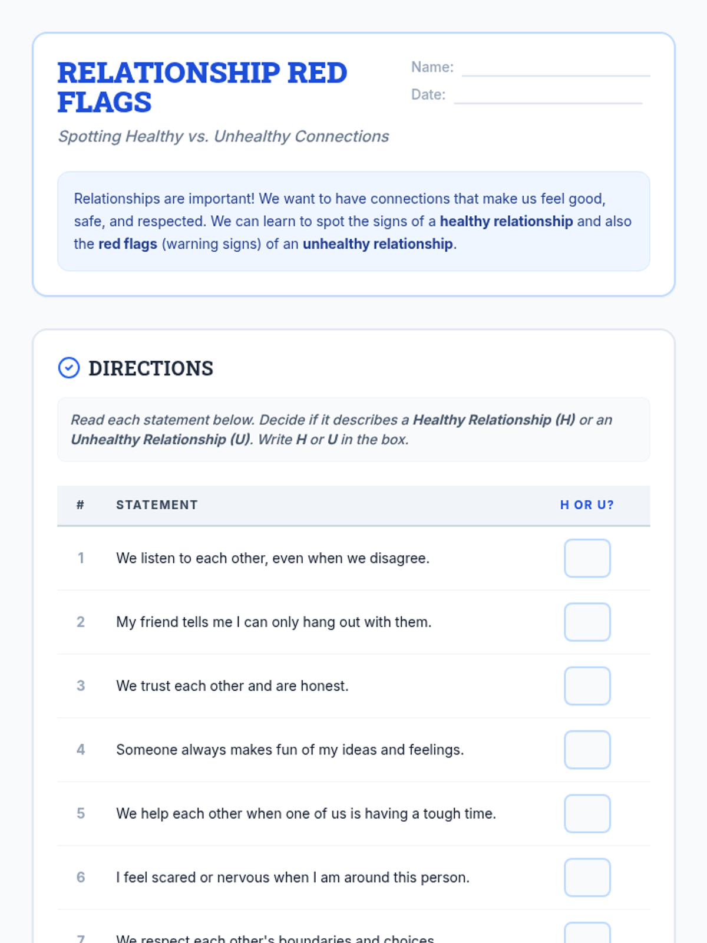Click the Relationship Red Flags title
This screenshot has height=943, width=707.
coord(202,87)
